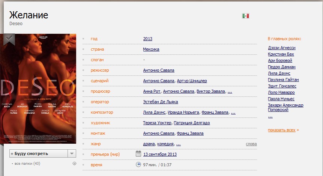Expand more producers via ellipsis link
Viewport: 323px width, 176px height.
(230, 92)
